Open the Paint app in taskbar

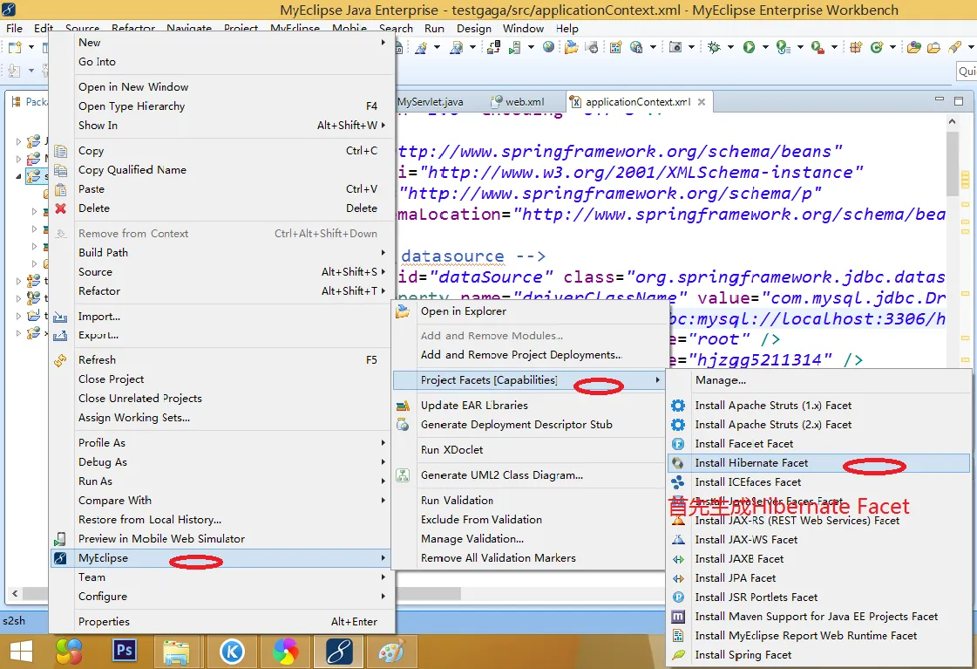pyautogui.click(x=391, y=651)
